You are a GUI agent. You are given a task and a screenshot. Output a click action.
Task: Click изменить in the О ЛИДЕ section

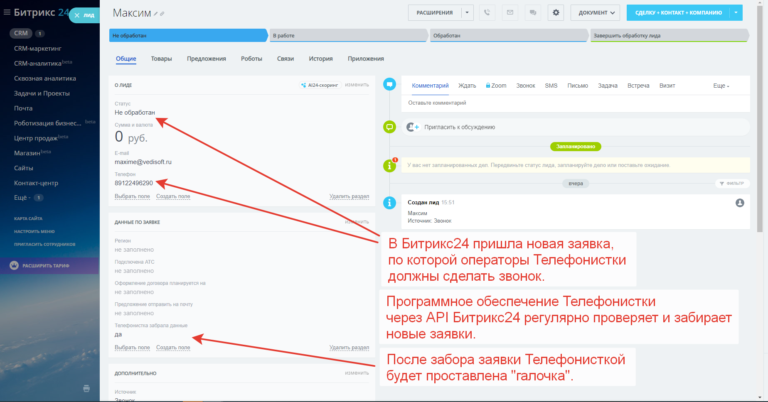(x=357, y=85)
